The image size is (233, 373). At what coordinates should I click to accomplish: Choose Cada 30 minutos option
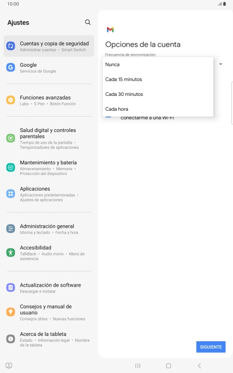tap(158, 94)
